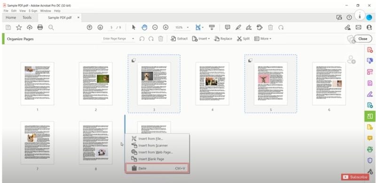Open the E-Sign menu
Viewport: 376px width, 183px height.
[x=33, y=11]
